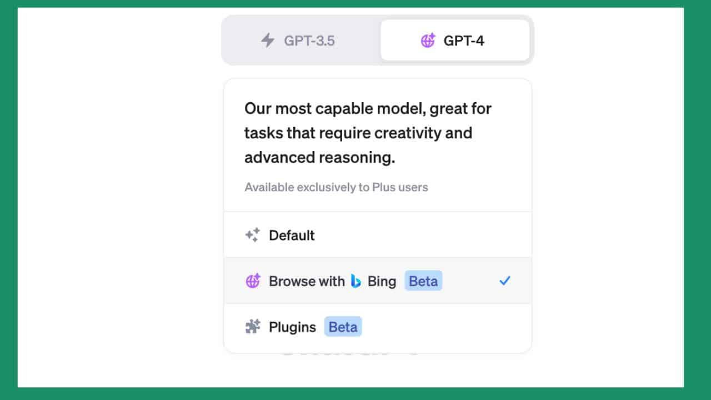Click the puzzle piece Plugins icon
The height and width of the screenshot is (400, 711).
[x=253, y=327]
